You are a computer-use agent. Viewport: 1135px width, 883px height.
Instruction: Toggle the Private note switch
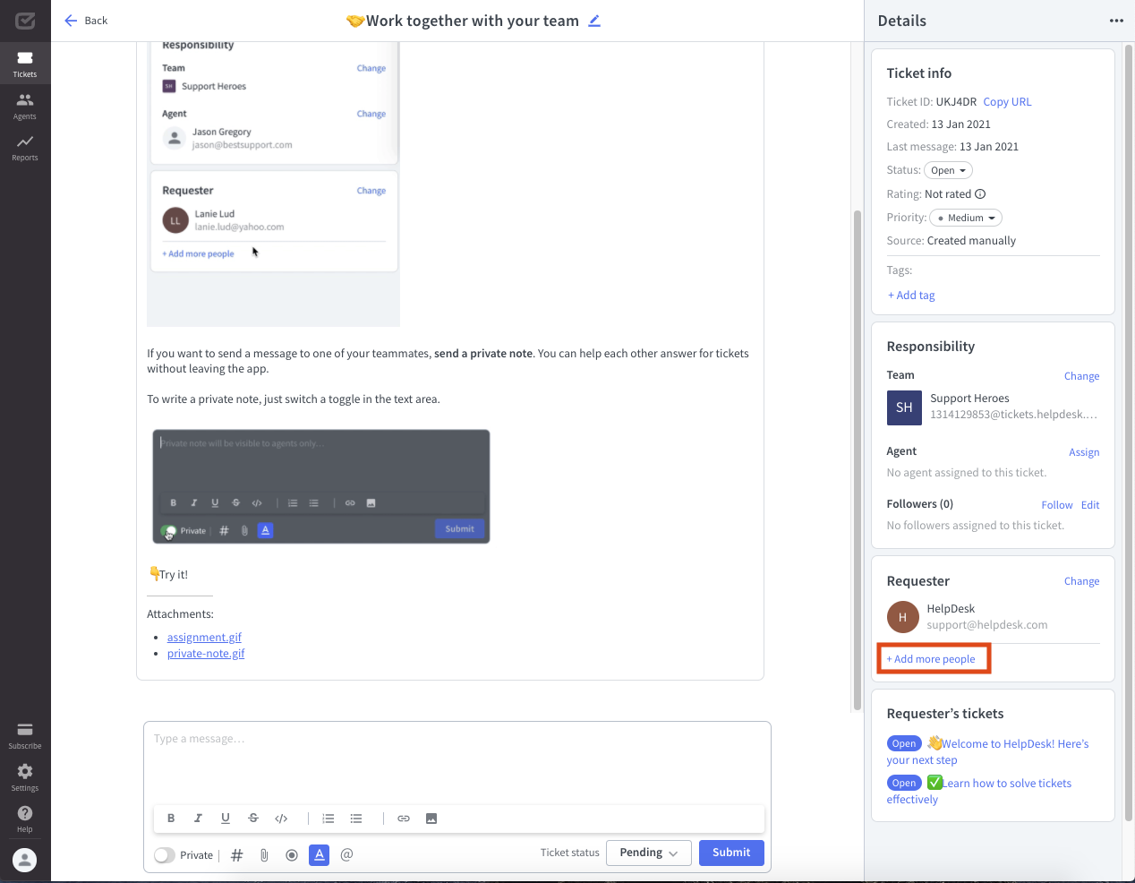(165, 855)
